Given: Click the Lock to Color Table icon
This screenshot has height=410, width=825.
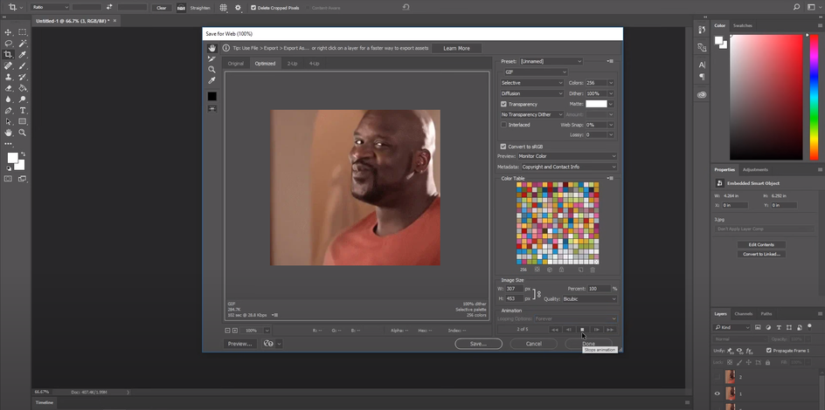Looking at the screenshot, I should 561,270.
